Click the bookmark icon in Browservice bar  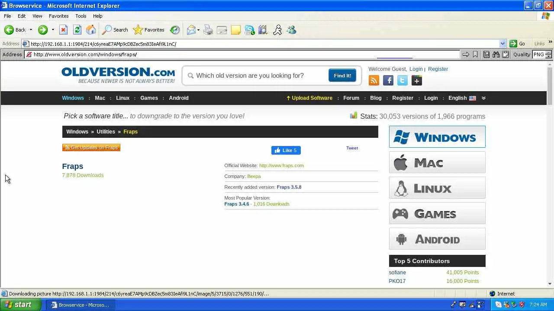pyautogui.click(x=475, y=54)
